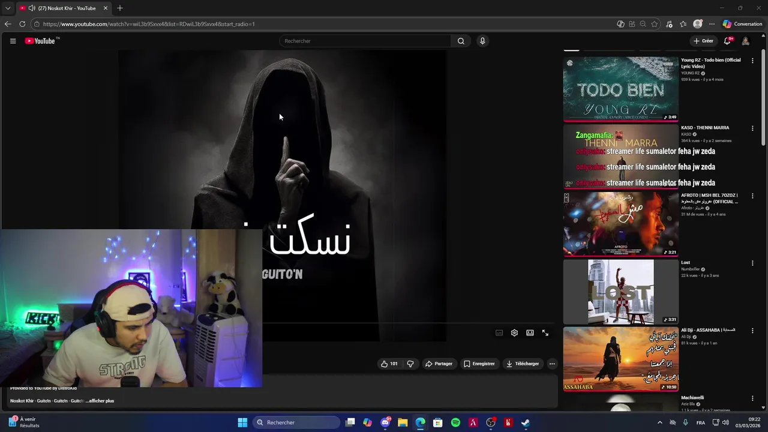This screenshot has width=768, height=432.
Task: Open the Lost video title
Action: pos(686,263)
